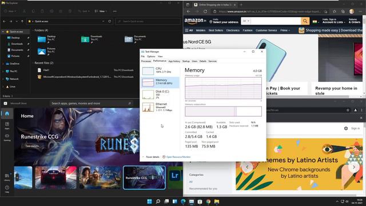Open Gaming section in Microsoft Store sidebar

coord(7,137)
